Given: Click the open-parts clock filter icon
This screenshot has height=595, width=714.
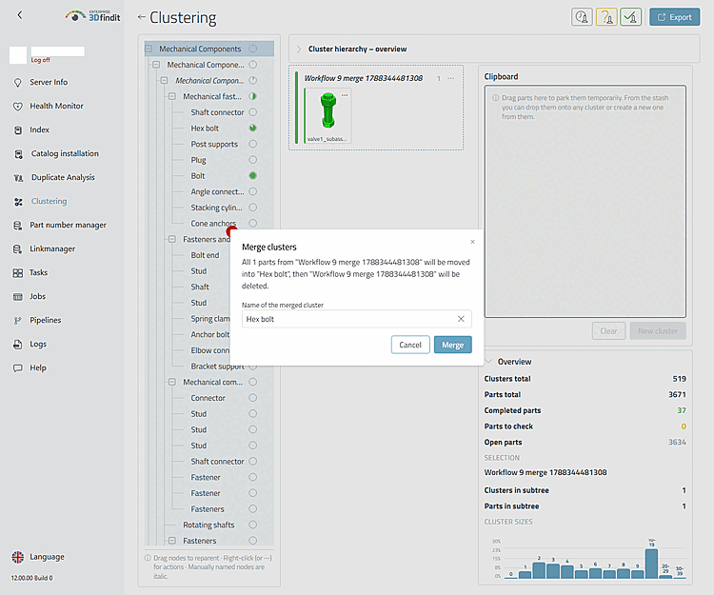Looking at the screenshot, I should [x=582, y=17].
